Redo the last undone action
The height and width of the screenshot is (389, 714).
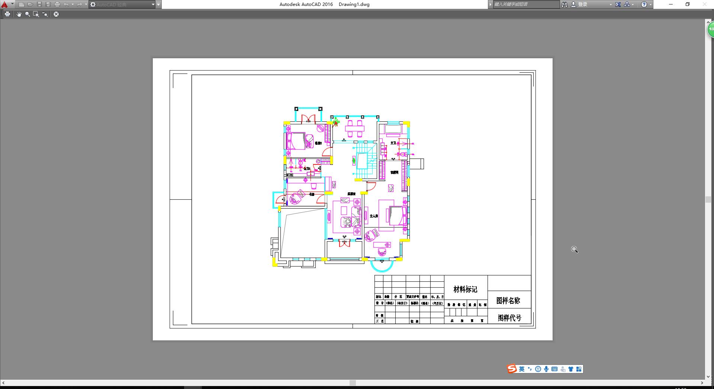79,4
